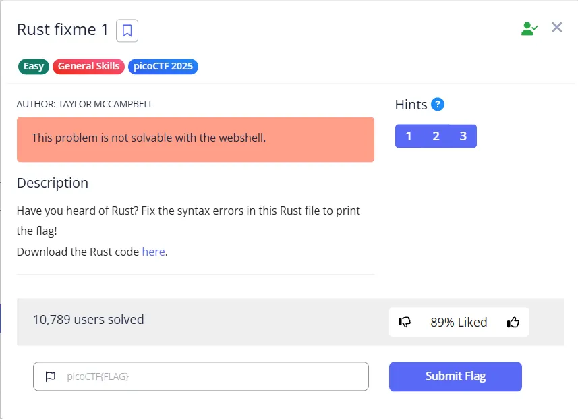Screen dimensions: 578x419
Task: Select the picoCTF 2025 event badge
Action: [x=163, y=67]
